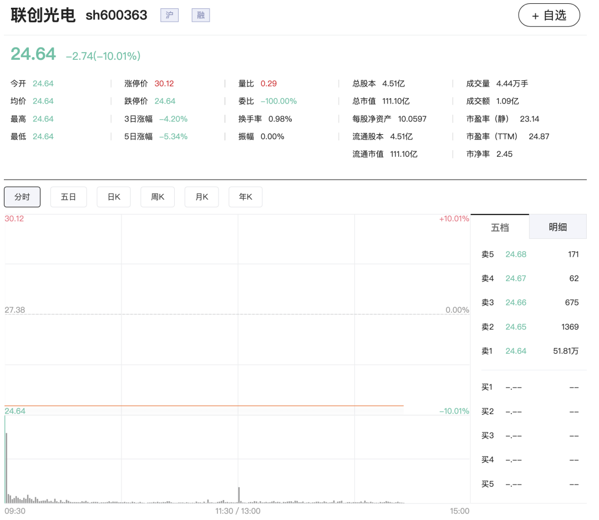This screenshot has width=599, height=520.
Task: Click the 成交额 value 1.09亿
Action: click(x=507, y=101)
